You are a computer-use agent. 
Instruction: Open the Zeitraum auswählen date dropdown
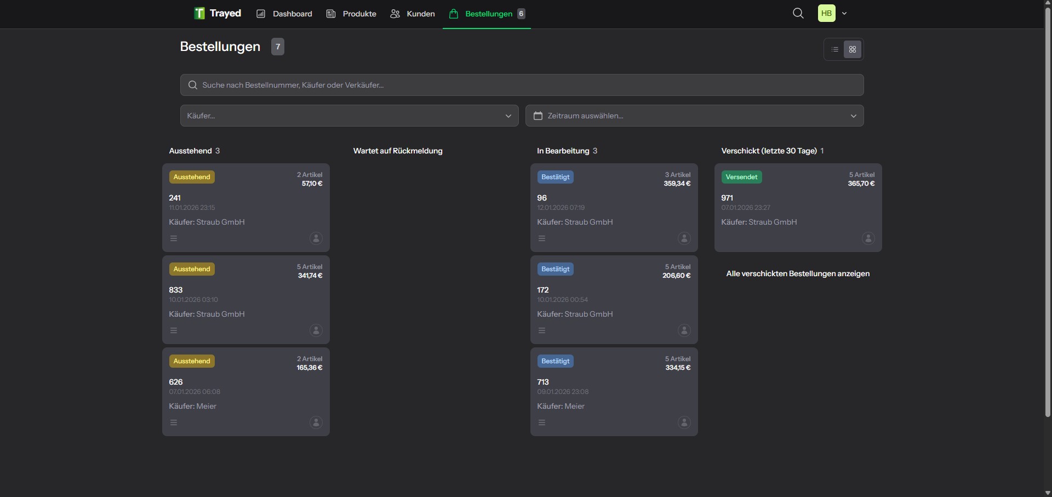pyautogui.click(x=694, y=116)
